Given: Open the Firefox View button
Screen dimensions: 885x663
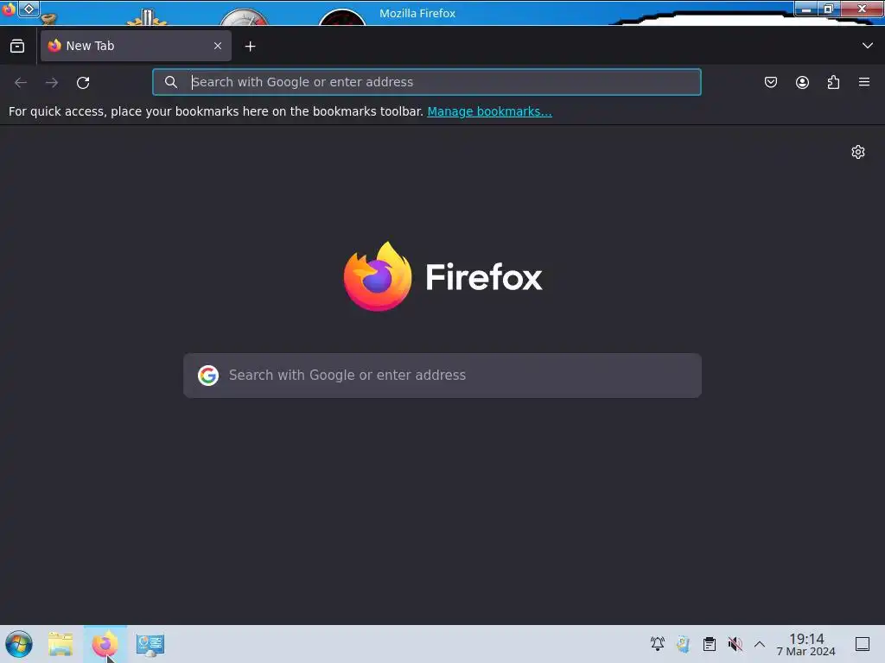Looking at the screenshot, I should pos(17,47).
